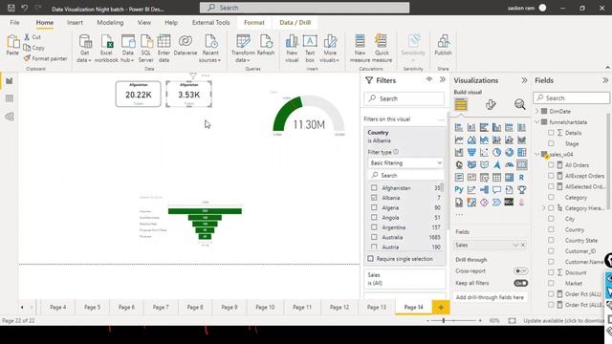The width and height of the screenshot is (612, 344).
Task: Select the Donut chart visual icon
Action: (509, 153)
